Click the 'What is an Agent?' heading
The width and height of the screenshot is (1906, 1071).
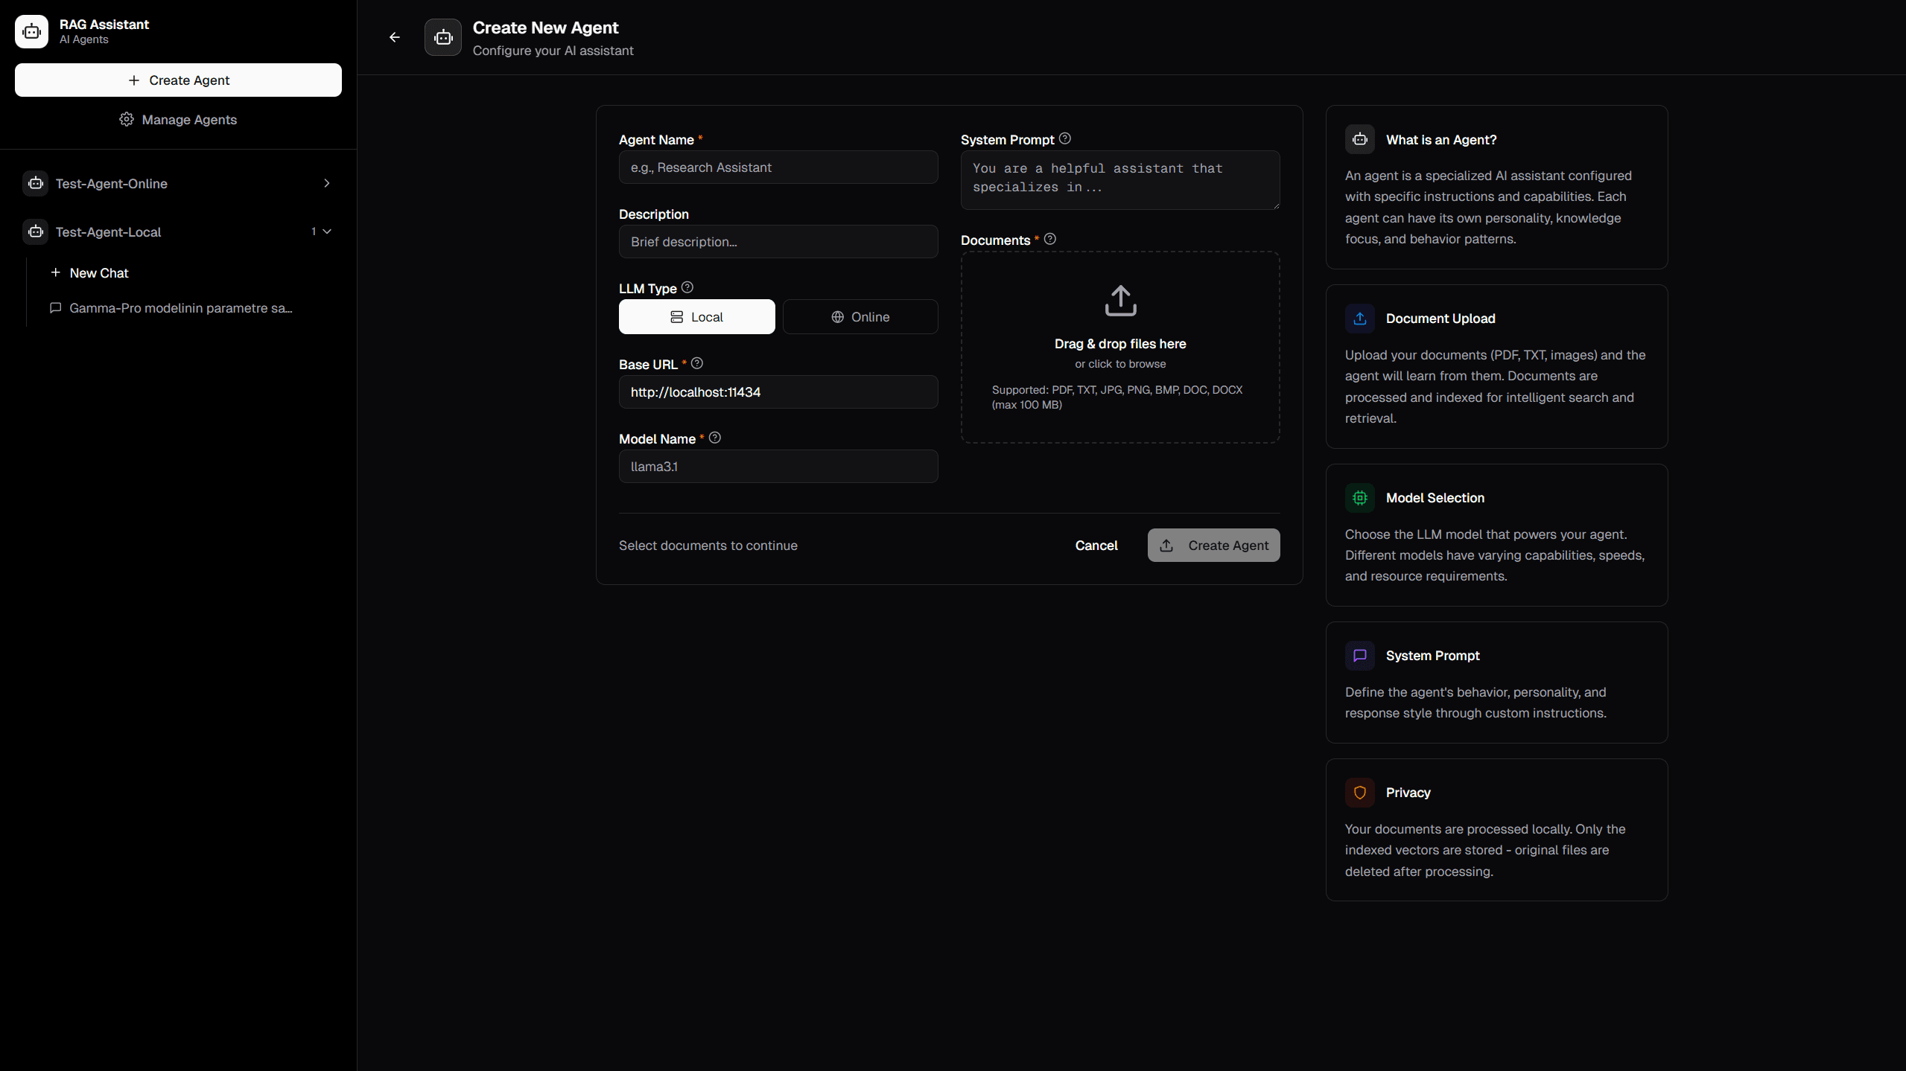[x=1441, y=140]
